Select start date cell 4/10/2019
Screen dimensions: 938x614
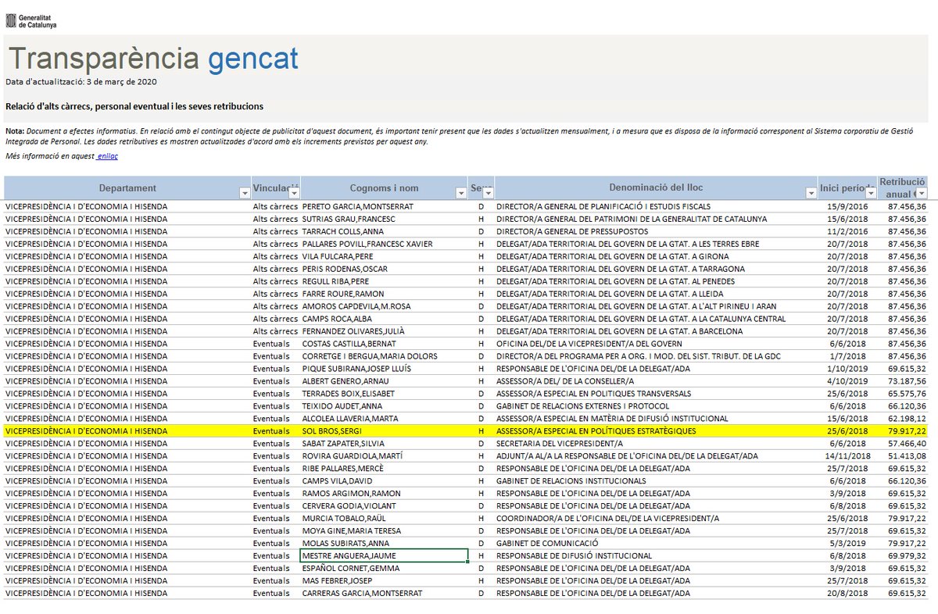tap(847, 381)
